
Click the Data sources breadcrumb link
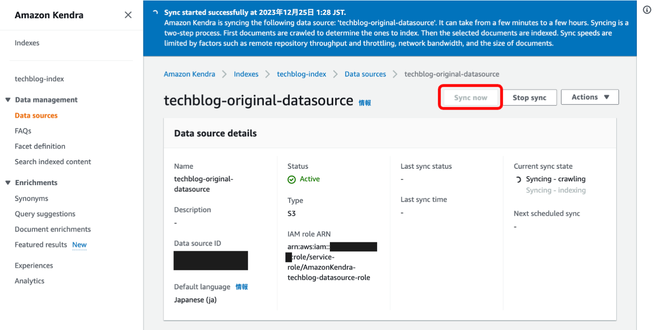click(x=365, y=74)
